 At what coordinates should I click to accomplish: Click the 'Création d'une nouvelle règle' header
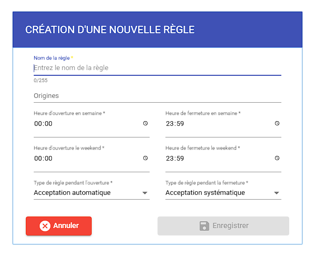(x=110, y=29)
